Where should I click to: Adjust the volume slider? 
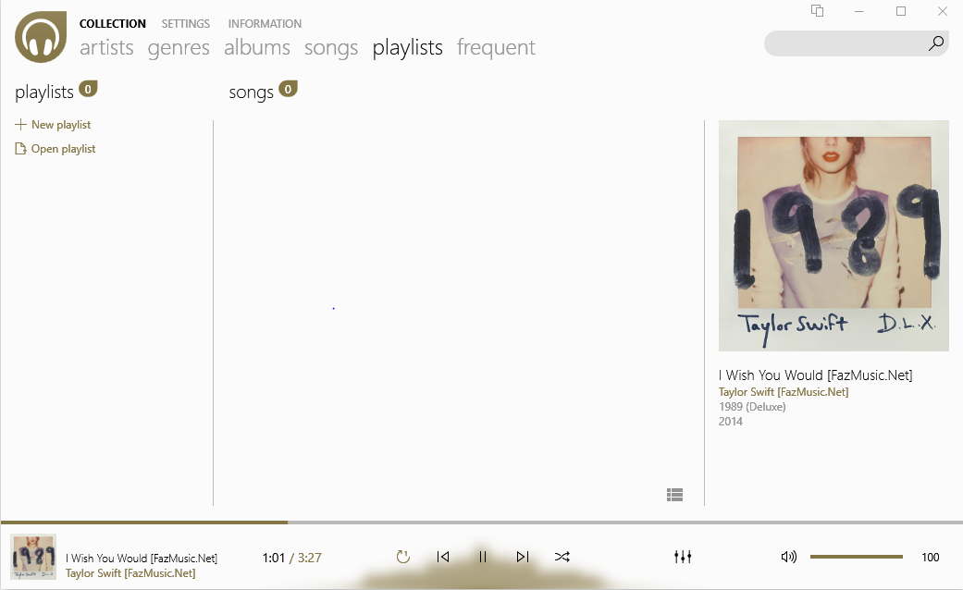tap(856, 557)
